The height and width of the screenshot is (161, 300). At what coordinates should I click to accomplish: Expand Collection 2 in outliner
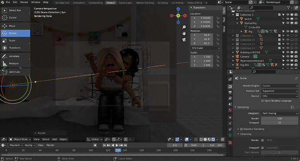coord(233,36)
